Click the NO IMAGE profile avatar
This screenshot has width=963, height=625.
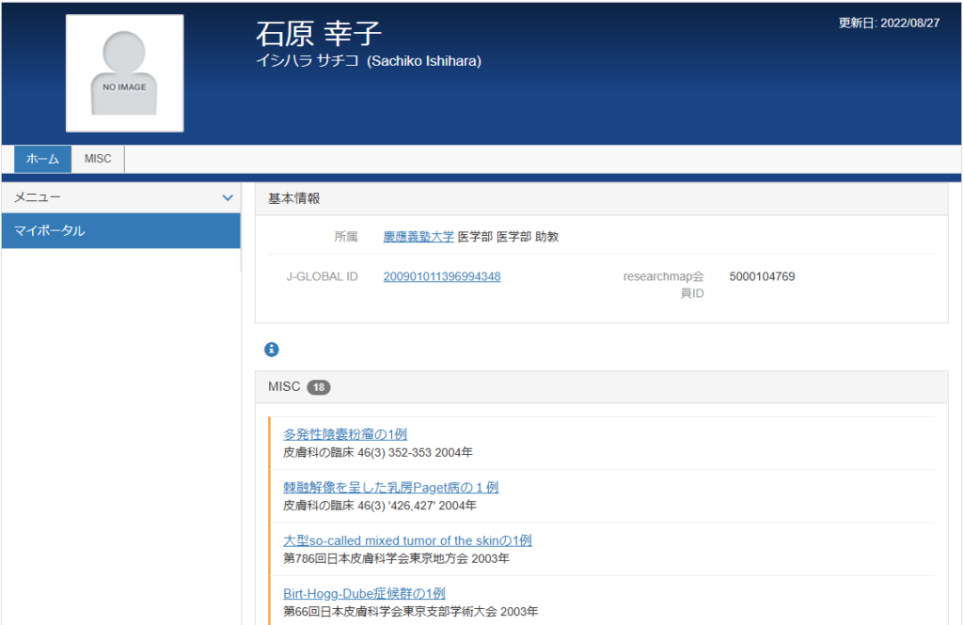click(x=125, y=73)
